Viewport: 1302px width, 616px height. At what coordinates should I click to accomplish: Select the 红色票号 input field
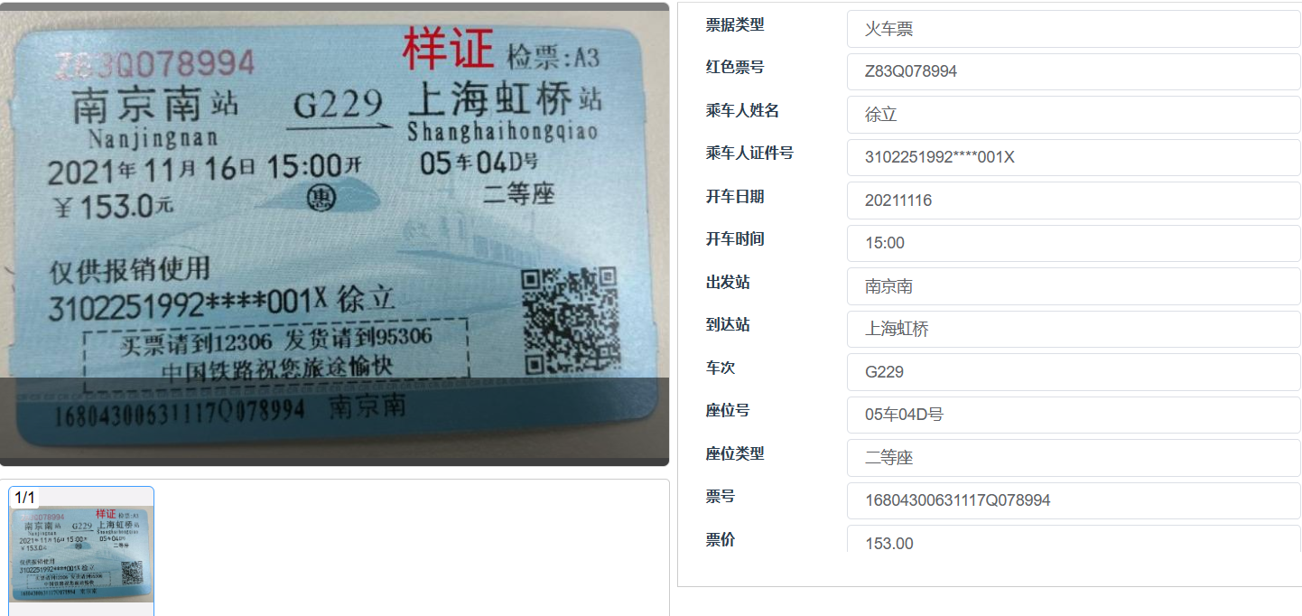[x=1074, y=71]
